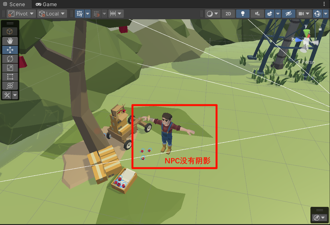The image size is (330, 225).
Task: Open the Local handle rotation dropdown
Action: pyautogui.click(x=52, y=14)
